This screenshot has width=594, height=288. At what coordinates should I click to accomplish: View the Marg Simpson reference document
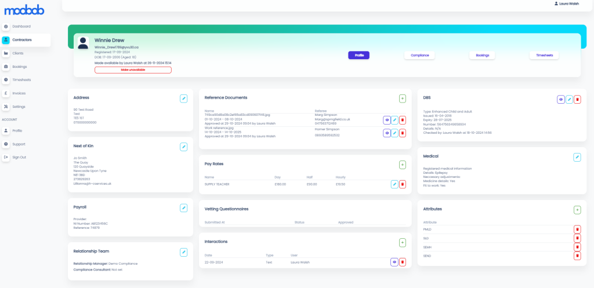(386, 120)
